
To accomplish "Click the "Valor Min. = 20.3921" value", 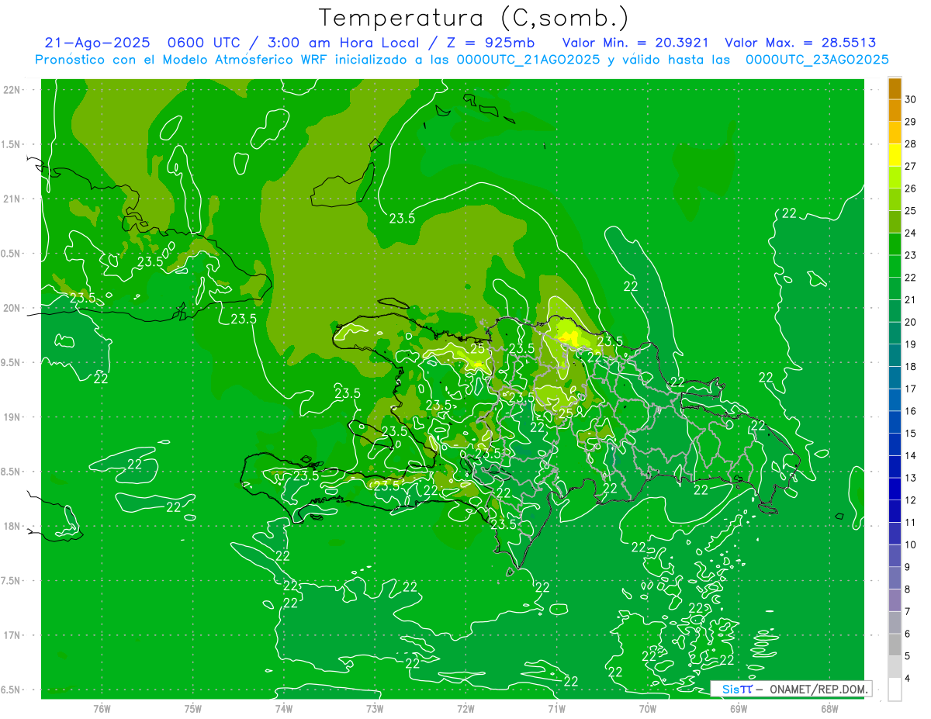I will point(635,43).
